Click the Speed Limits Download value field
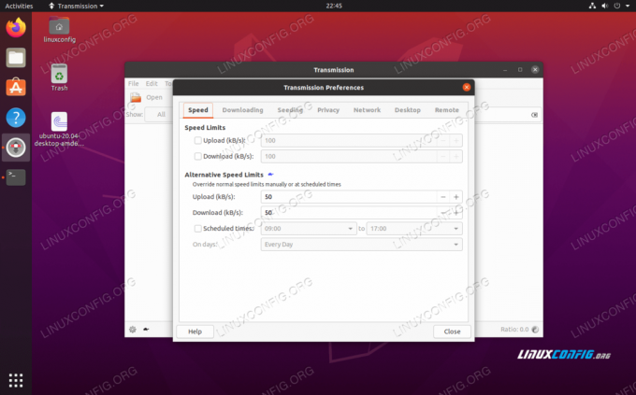636x395 pixels. pos(349,156)
